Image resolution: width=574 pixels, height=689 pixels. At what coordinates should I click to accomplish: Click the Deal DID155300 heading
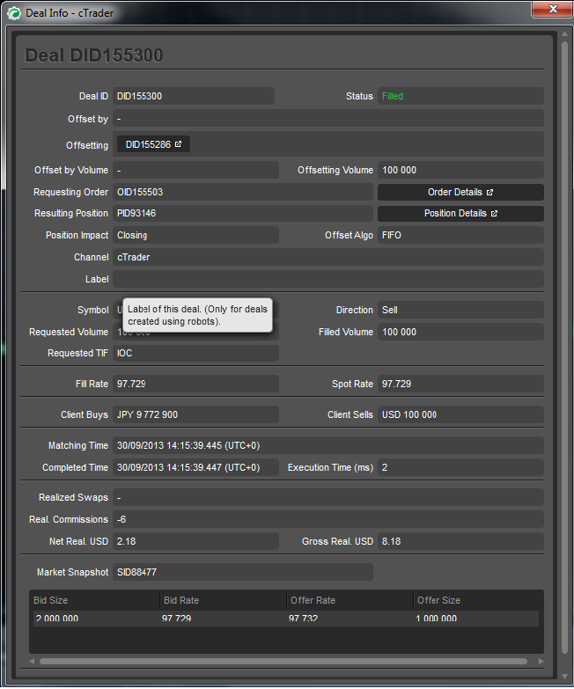[x=93, y=55]
